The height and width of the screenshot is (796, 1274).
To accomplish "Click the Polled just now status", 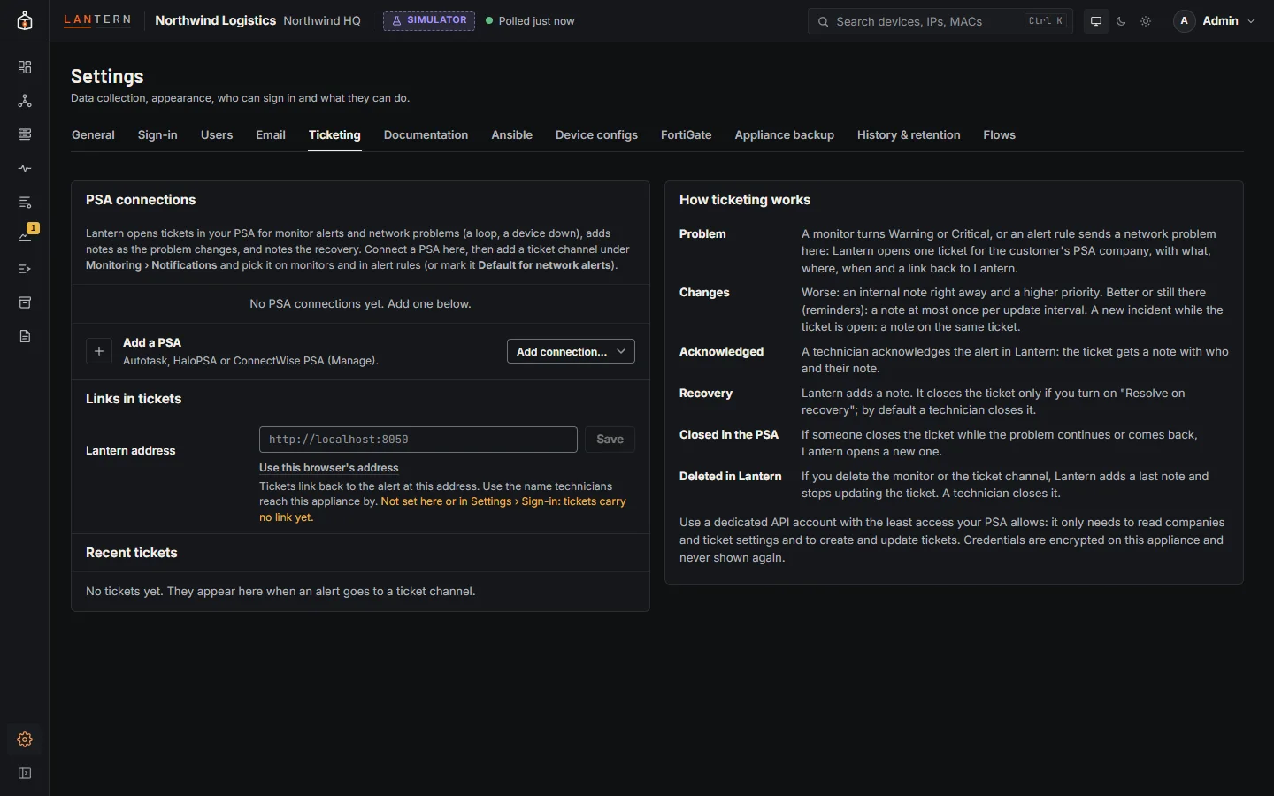I will pos(530,21).
